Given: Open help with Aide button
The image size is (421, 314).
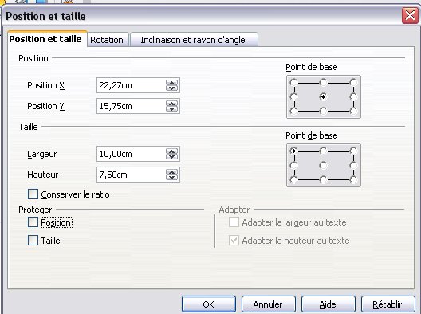Looking at the screenshot, I should coord(328,304).
